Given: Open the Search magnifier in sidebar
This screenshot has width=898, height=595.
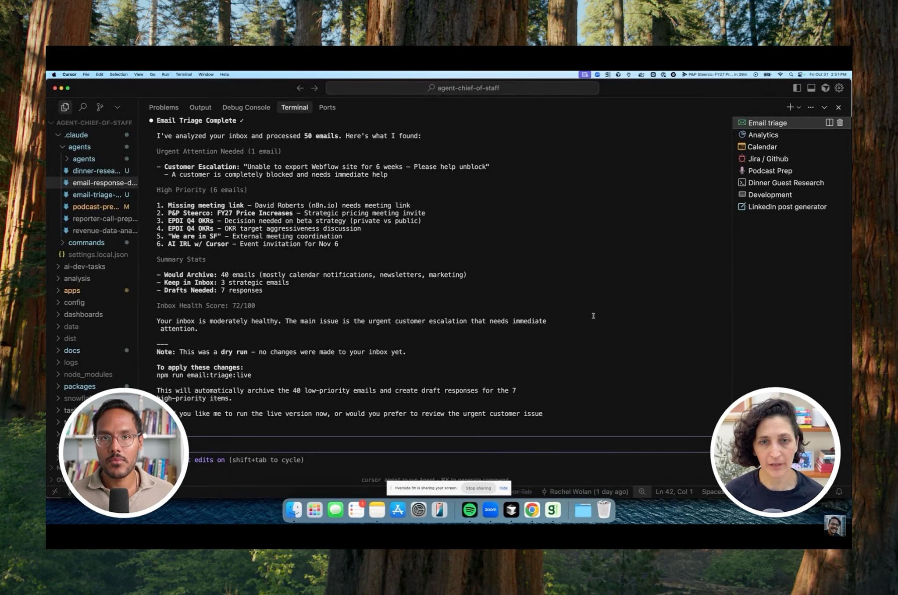Looking at the screenshot, I should coord(82,107).
